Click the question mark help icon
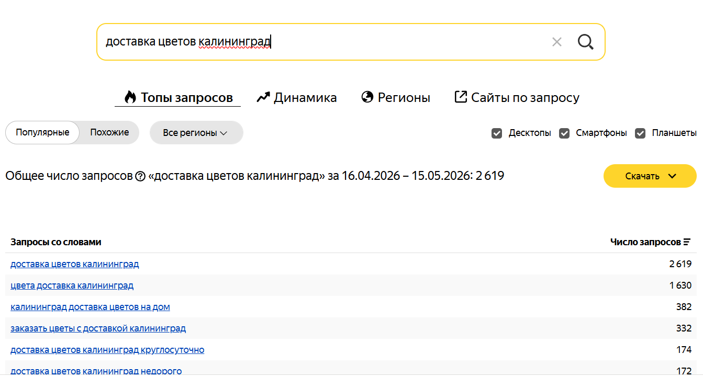 coord(140,176)
